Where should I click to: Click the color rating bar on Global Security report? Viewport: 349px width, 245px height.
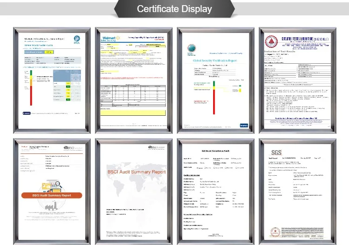(x=214, y=98)
